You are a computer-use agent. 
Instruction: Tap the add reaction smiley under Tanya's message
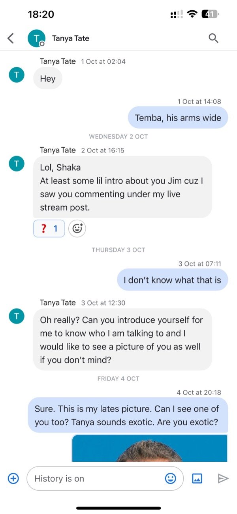pyautogui.click(x=77, y=228)
